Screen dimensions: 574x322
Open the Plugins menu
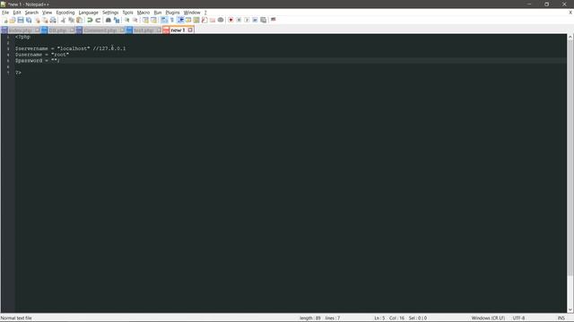(172, 13)
